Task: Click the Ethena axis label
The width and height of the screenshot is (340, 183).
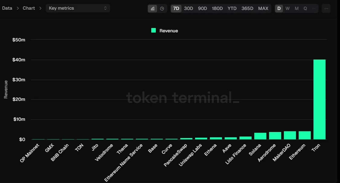Action: 210,150
